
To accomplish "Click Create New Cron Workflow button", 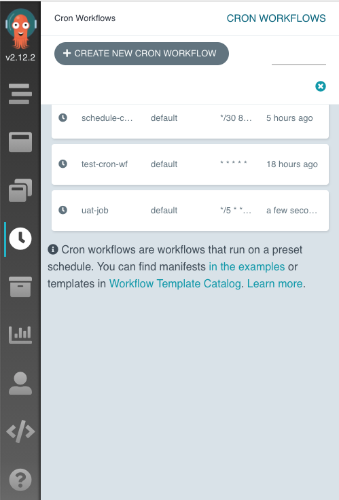I will (x=141, y=54).
